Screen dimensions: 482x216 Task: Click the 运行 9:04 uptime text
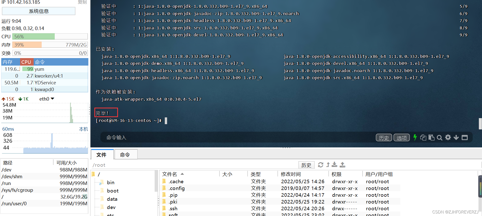11,21
